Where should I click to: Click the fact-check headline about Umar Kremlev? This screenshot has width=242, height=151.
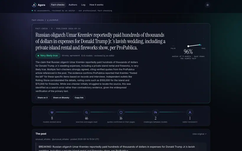click(100, 41)
